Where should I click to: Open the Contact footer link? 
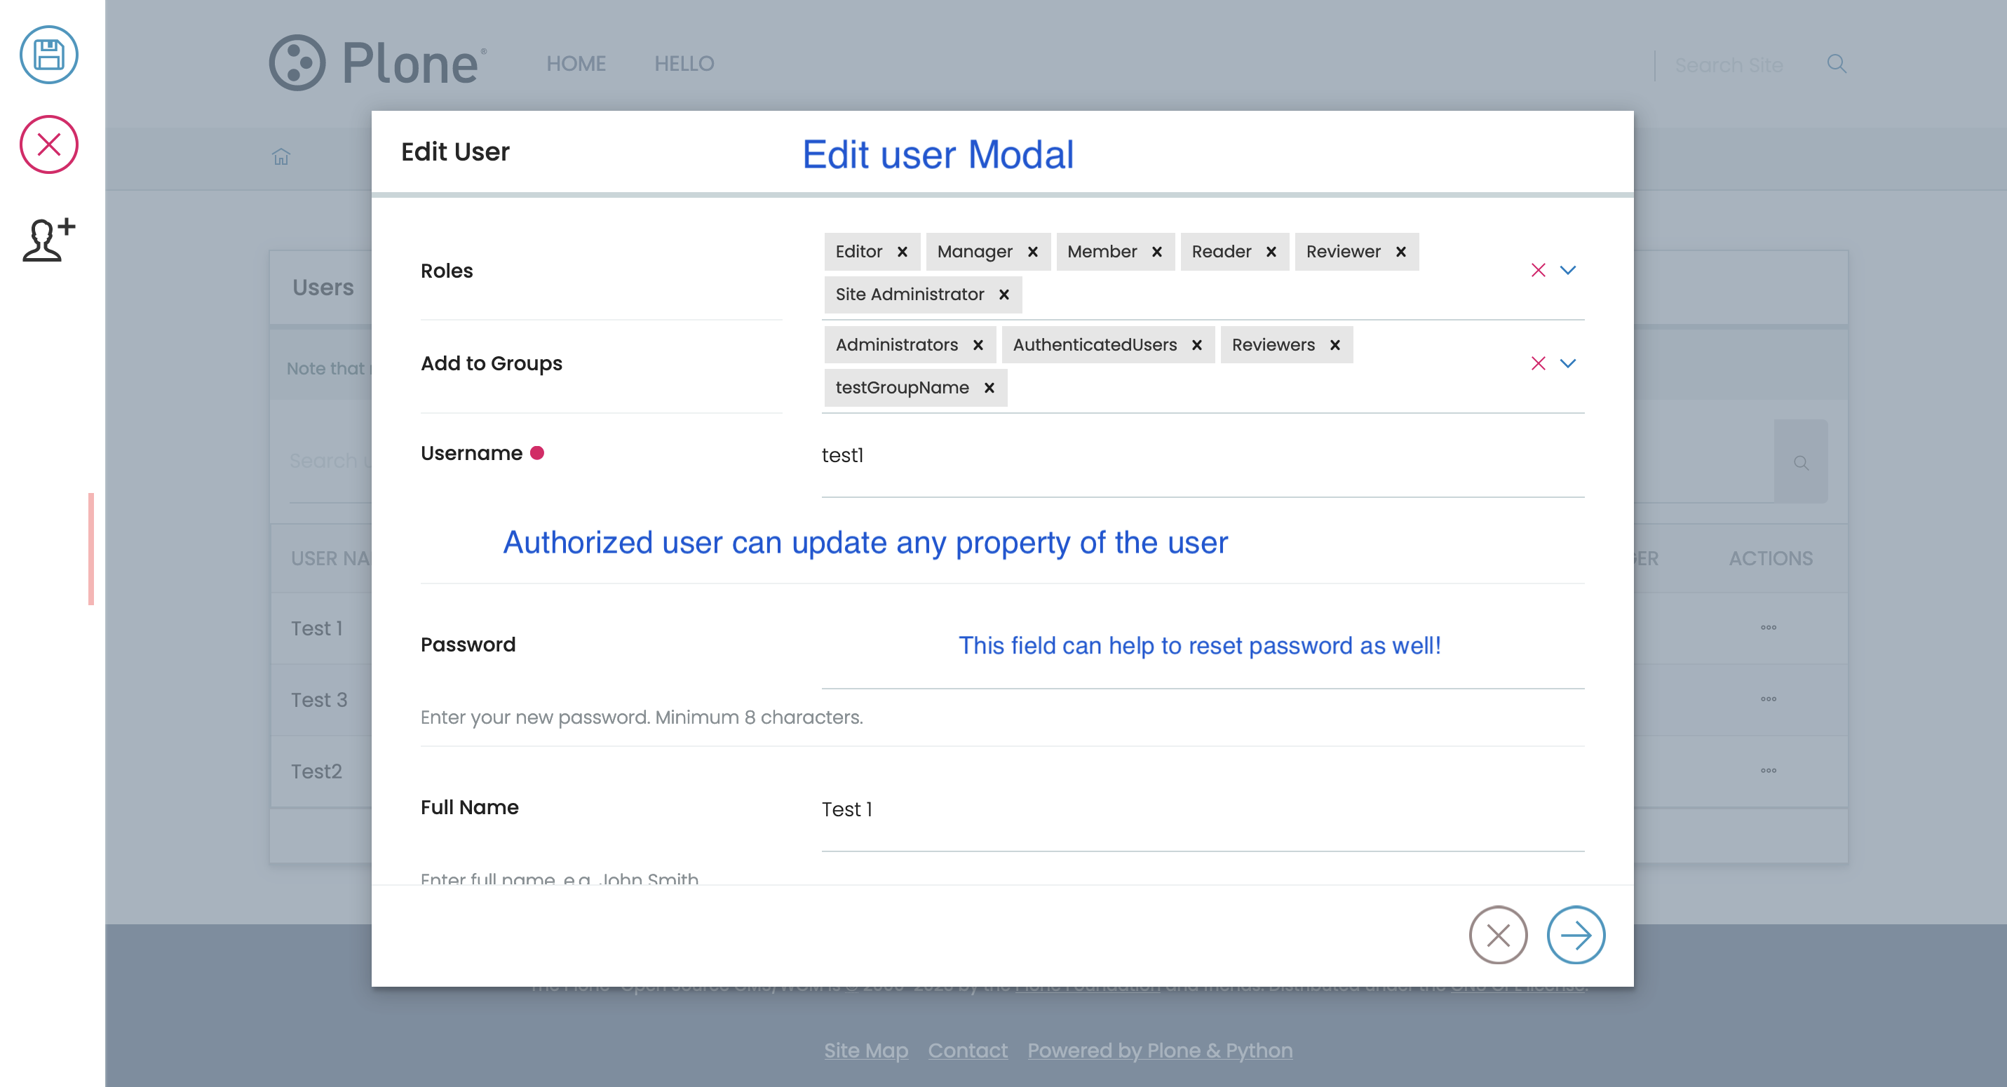pos(967,1051)
